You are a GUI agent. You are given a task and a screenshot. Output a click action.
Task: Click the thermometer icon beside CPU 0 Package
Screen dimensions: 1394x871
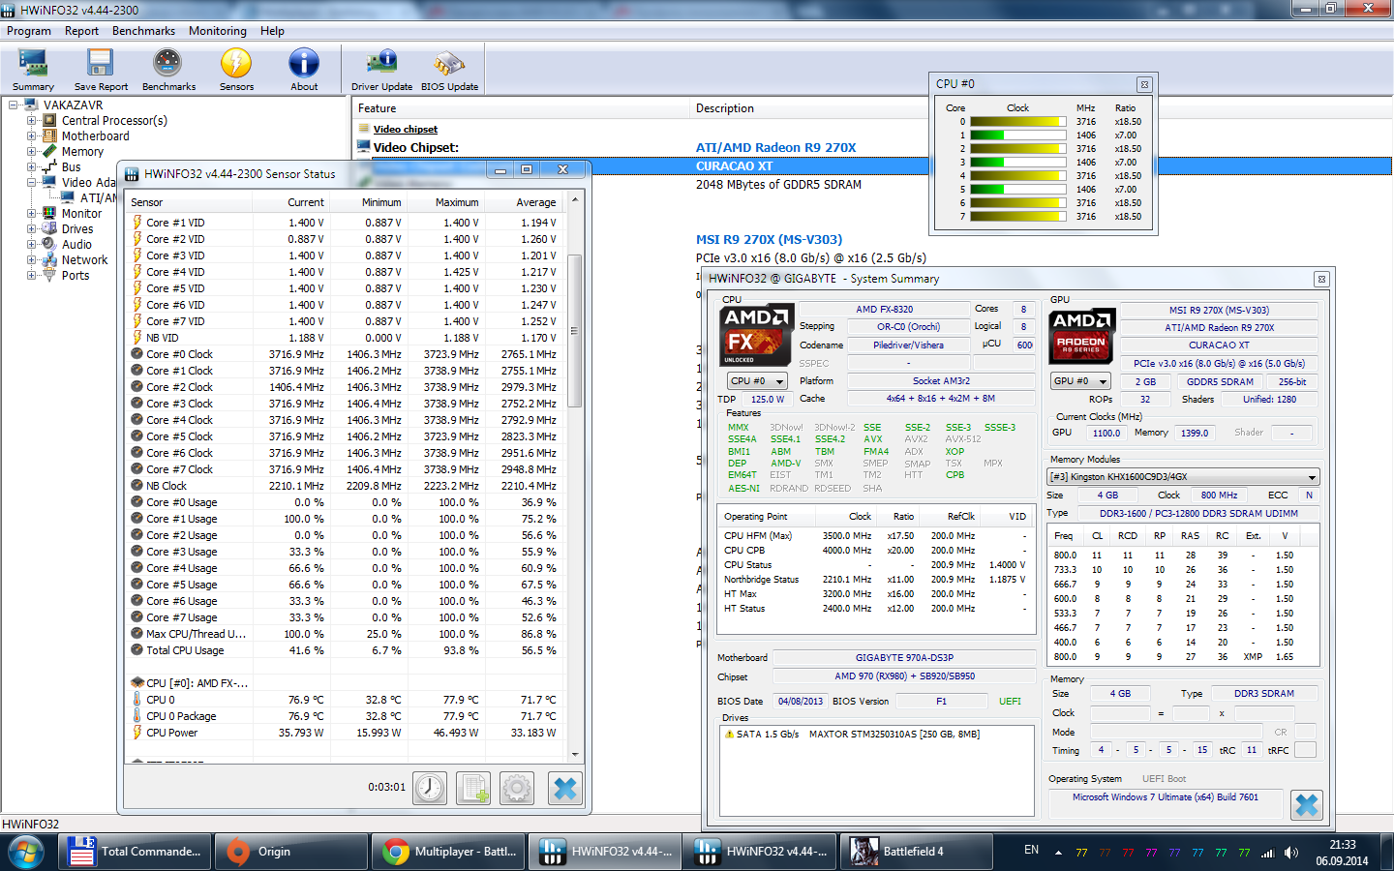click(x=137, y=716)
